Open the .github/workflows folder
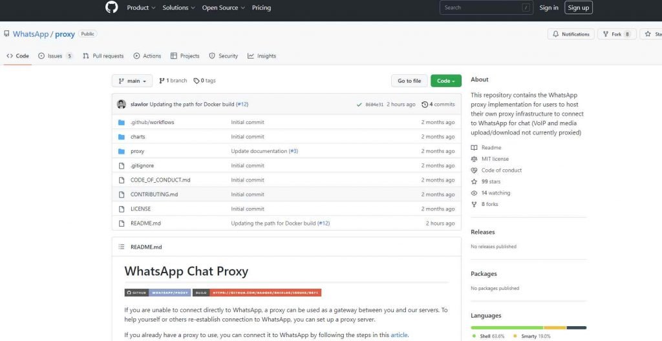 tap(152, 122)
